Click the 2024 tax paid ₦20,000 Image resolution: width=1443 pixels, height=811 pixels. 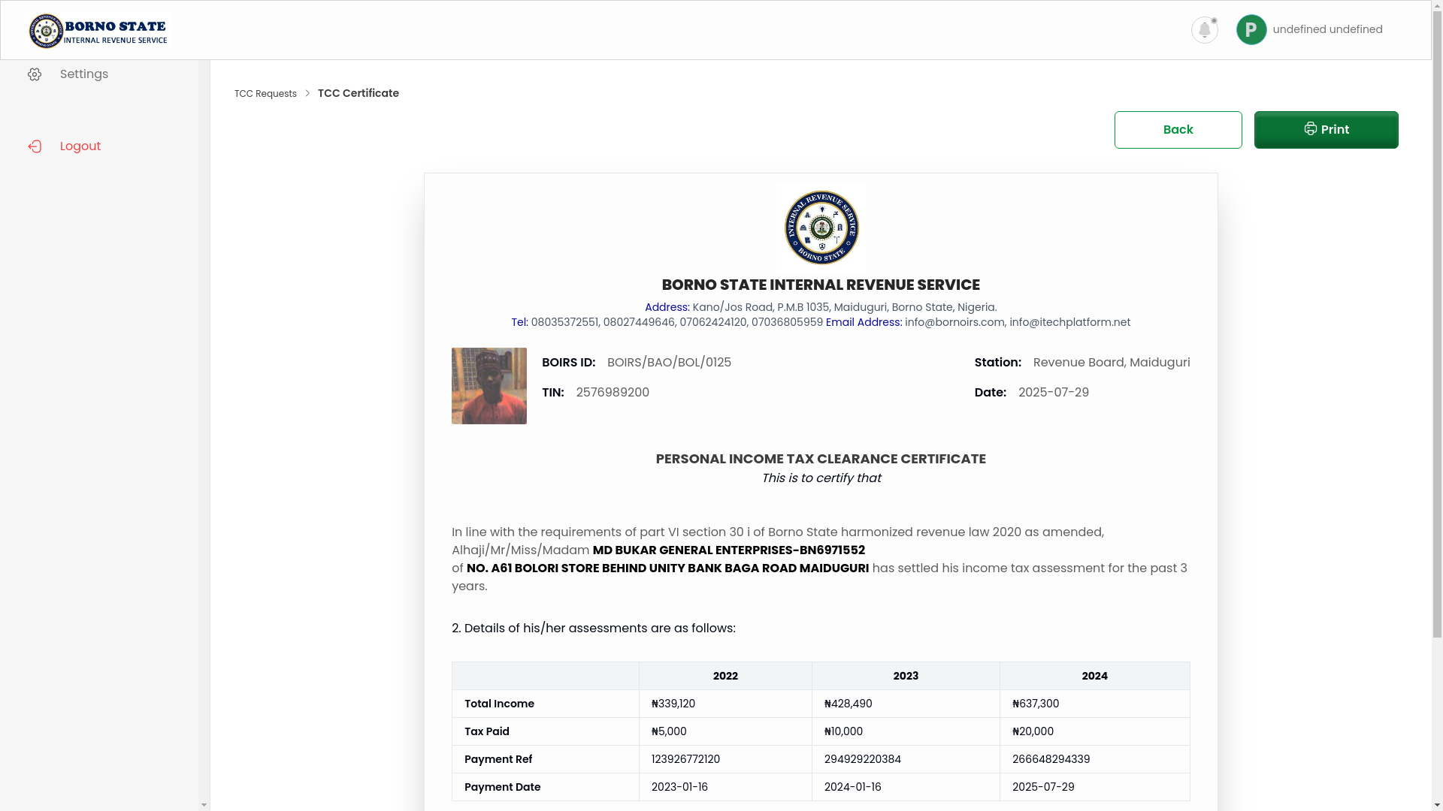point(1033,731)
